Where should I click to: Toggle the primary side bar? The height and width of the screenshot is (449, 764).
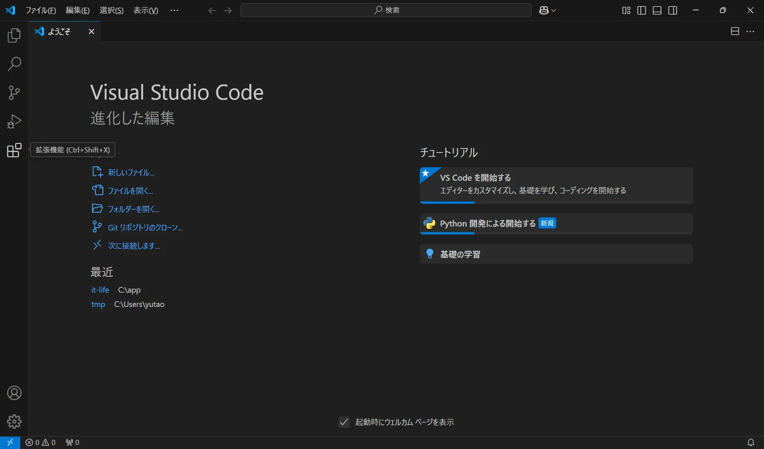coord(641,10)
